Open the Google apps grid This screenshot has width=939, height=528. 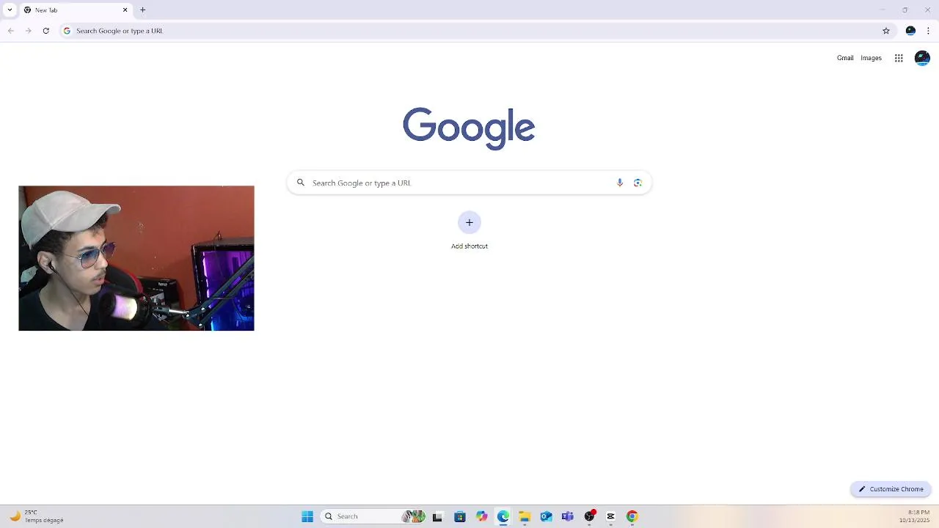tap(899, 58)
